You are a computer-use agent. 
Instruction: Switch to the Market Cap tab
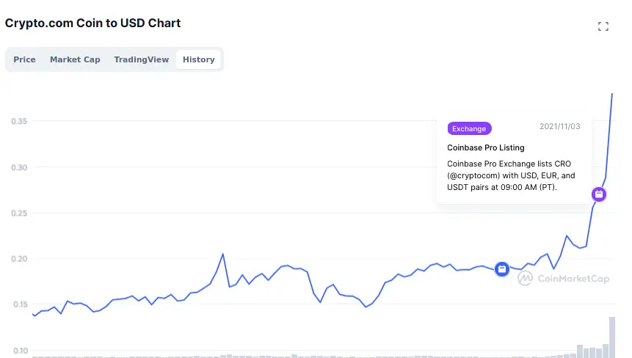click(x=75, y=59)
